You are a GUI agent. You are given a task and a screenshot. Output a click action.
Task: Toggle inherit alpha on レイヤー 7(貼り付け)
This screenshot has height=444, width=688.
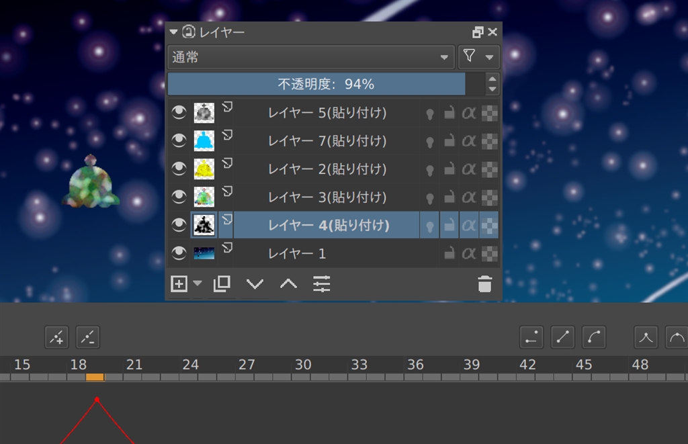[x=468, y=141]
